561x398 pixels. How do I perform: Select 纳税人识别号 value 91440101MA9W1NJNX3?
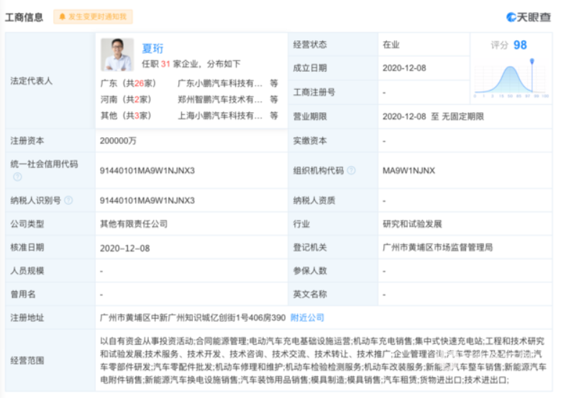tap(147, 200)
